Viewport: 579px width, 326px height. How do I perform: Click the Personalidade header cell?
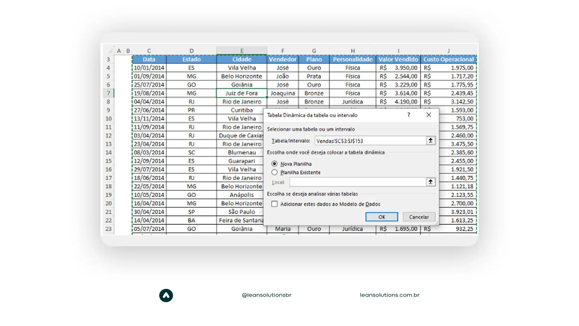(x=353, y=59)
